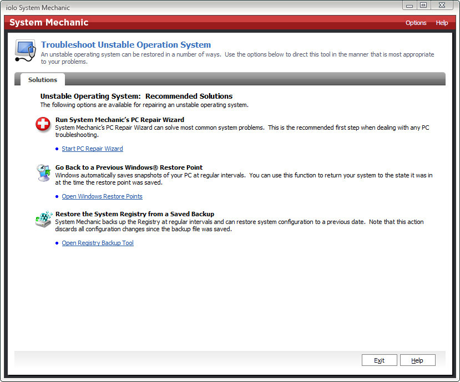Viewport: 460px width, 382px height.
Task: Click the Exit button
Action: 379,360
